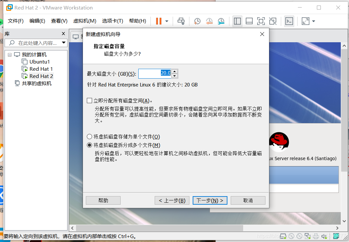Toggle the thumbnail bar view icon
349x242 pixels.
click(249, 21)
